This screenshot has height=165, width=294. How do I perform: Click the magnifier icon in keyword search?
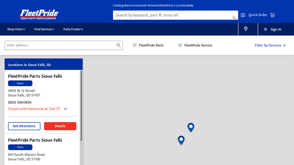(x=234, y=18)
